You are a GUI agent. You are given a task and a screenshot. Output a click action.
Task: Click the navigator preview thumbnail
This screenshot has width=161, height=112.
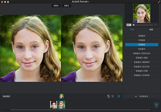coord(142,13)
